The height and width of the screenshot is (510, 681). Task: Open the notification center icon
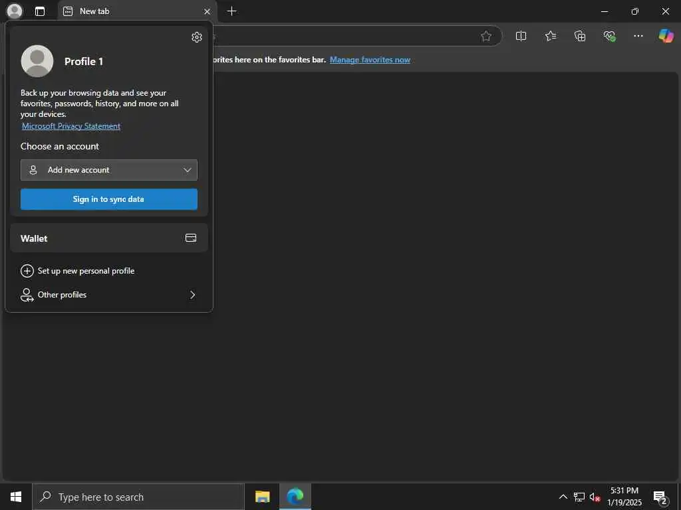point(660,497)
